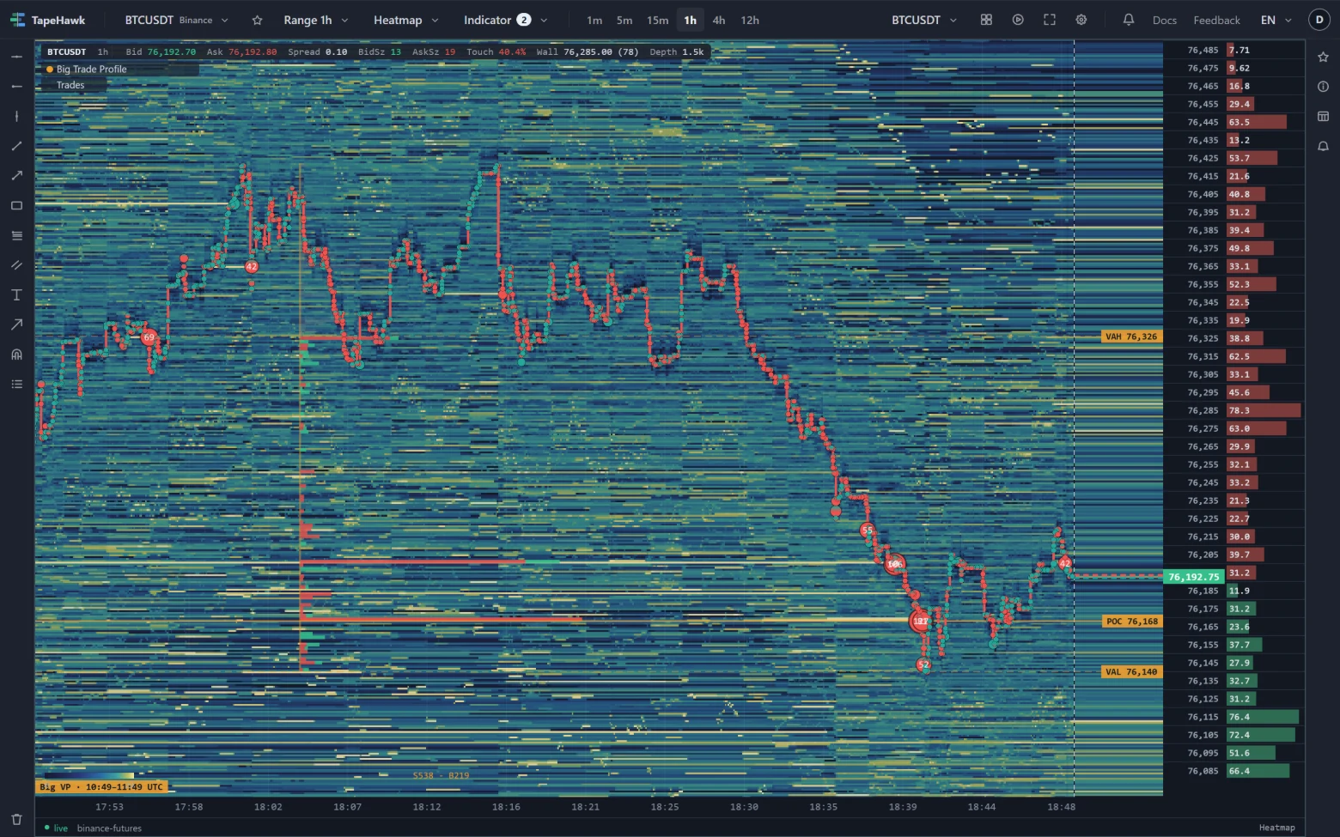Open the user avatar D menu
The width and height of the screenshot is (1340, 837).
1319,20
